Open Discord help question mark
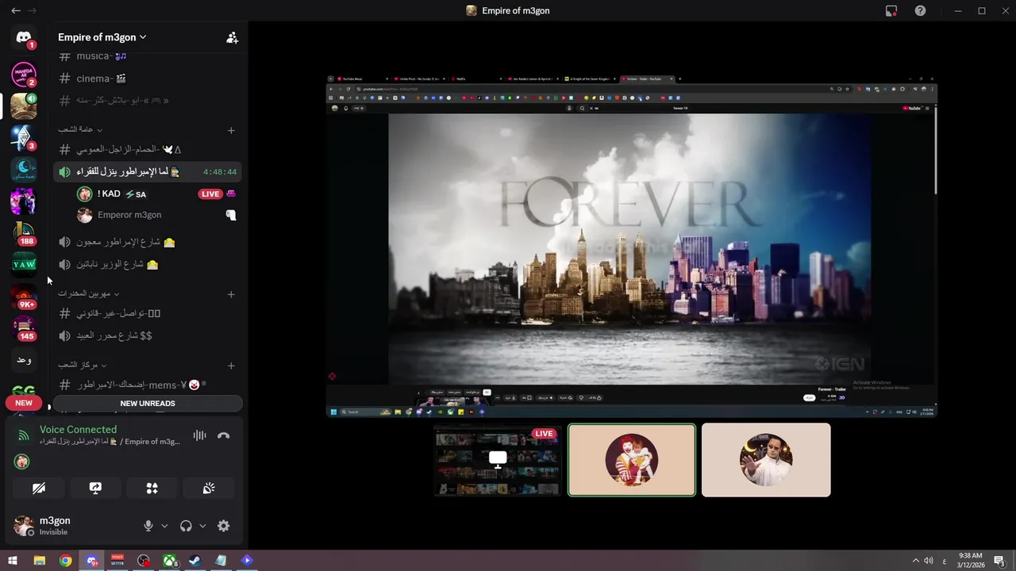Screen dimensions: 1016x571 [x=920, y=10]
